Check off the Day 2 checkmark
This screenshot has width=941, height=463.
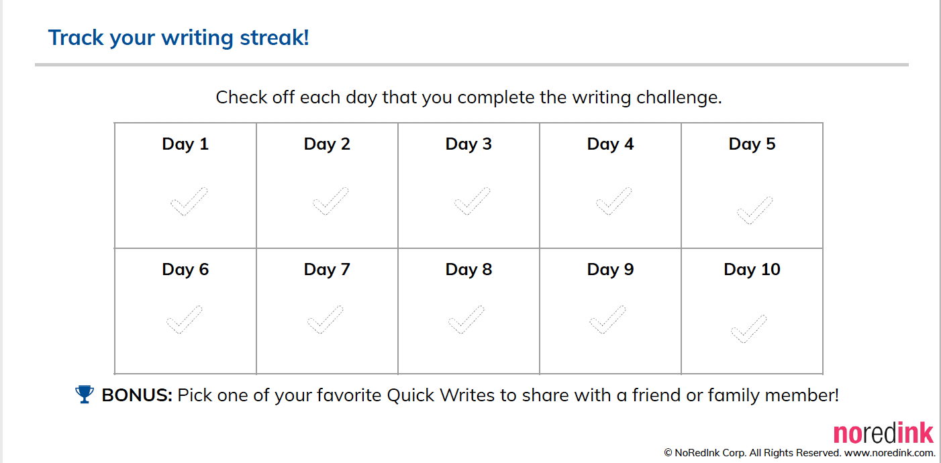click(x=330, y=202)
